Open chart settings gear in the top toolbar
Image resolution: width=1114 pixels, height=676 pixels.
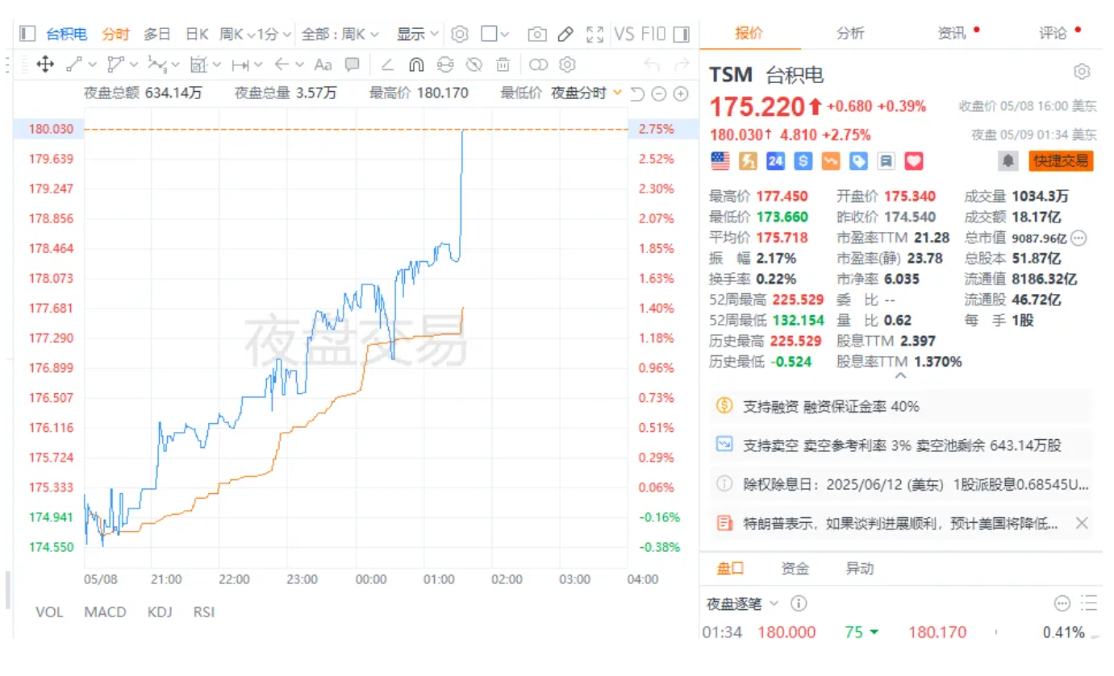click(x=460, y=34)
